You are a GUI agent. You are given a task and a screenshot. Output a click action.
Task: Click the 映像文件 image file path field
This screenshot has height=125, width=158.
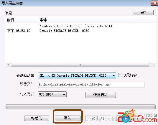(91, 85)
